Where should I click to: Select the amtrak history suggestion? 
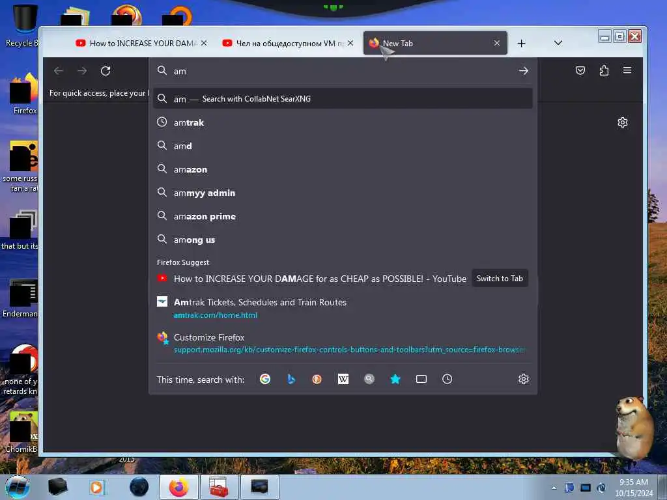[343, 122]
